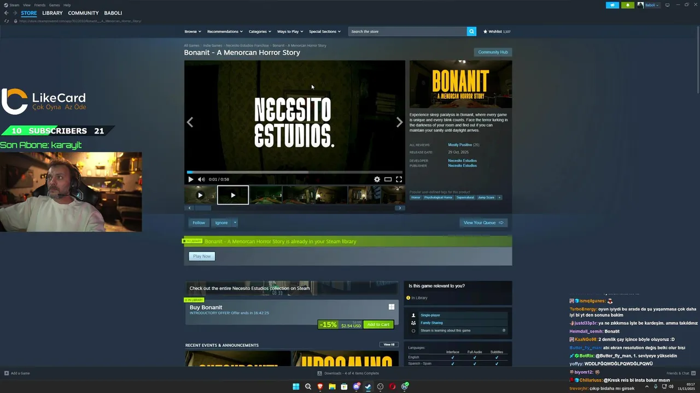Switch to the LIBRARY tab
This screenshot has height=393, width=700.
pyautogui.click(x=52, y=13)
